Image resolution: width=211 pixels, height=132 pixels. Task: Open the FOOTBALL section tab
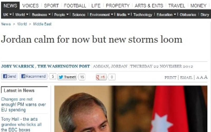75,6
